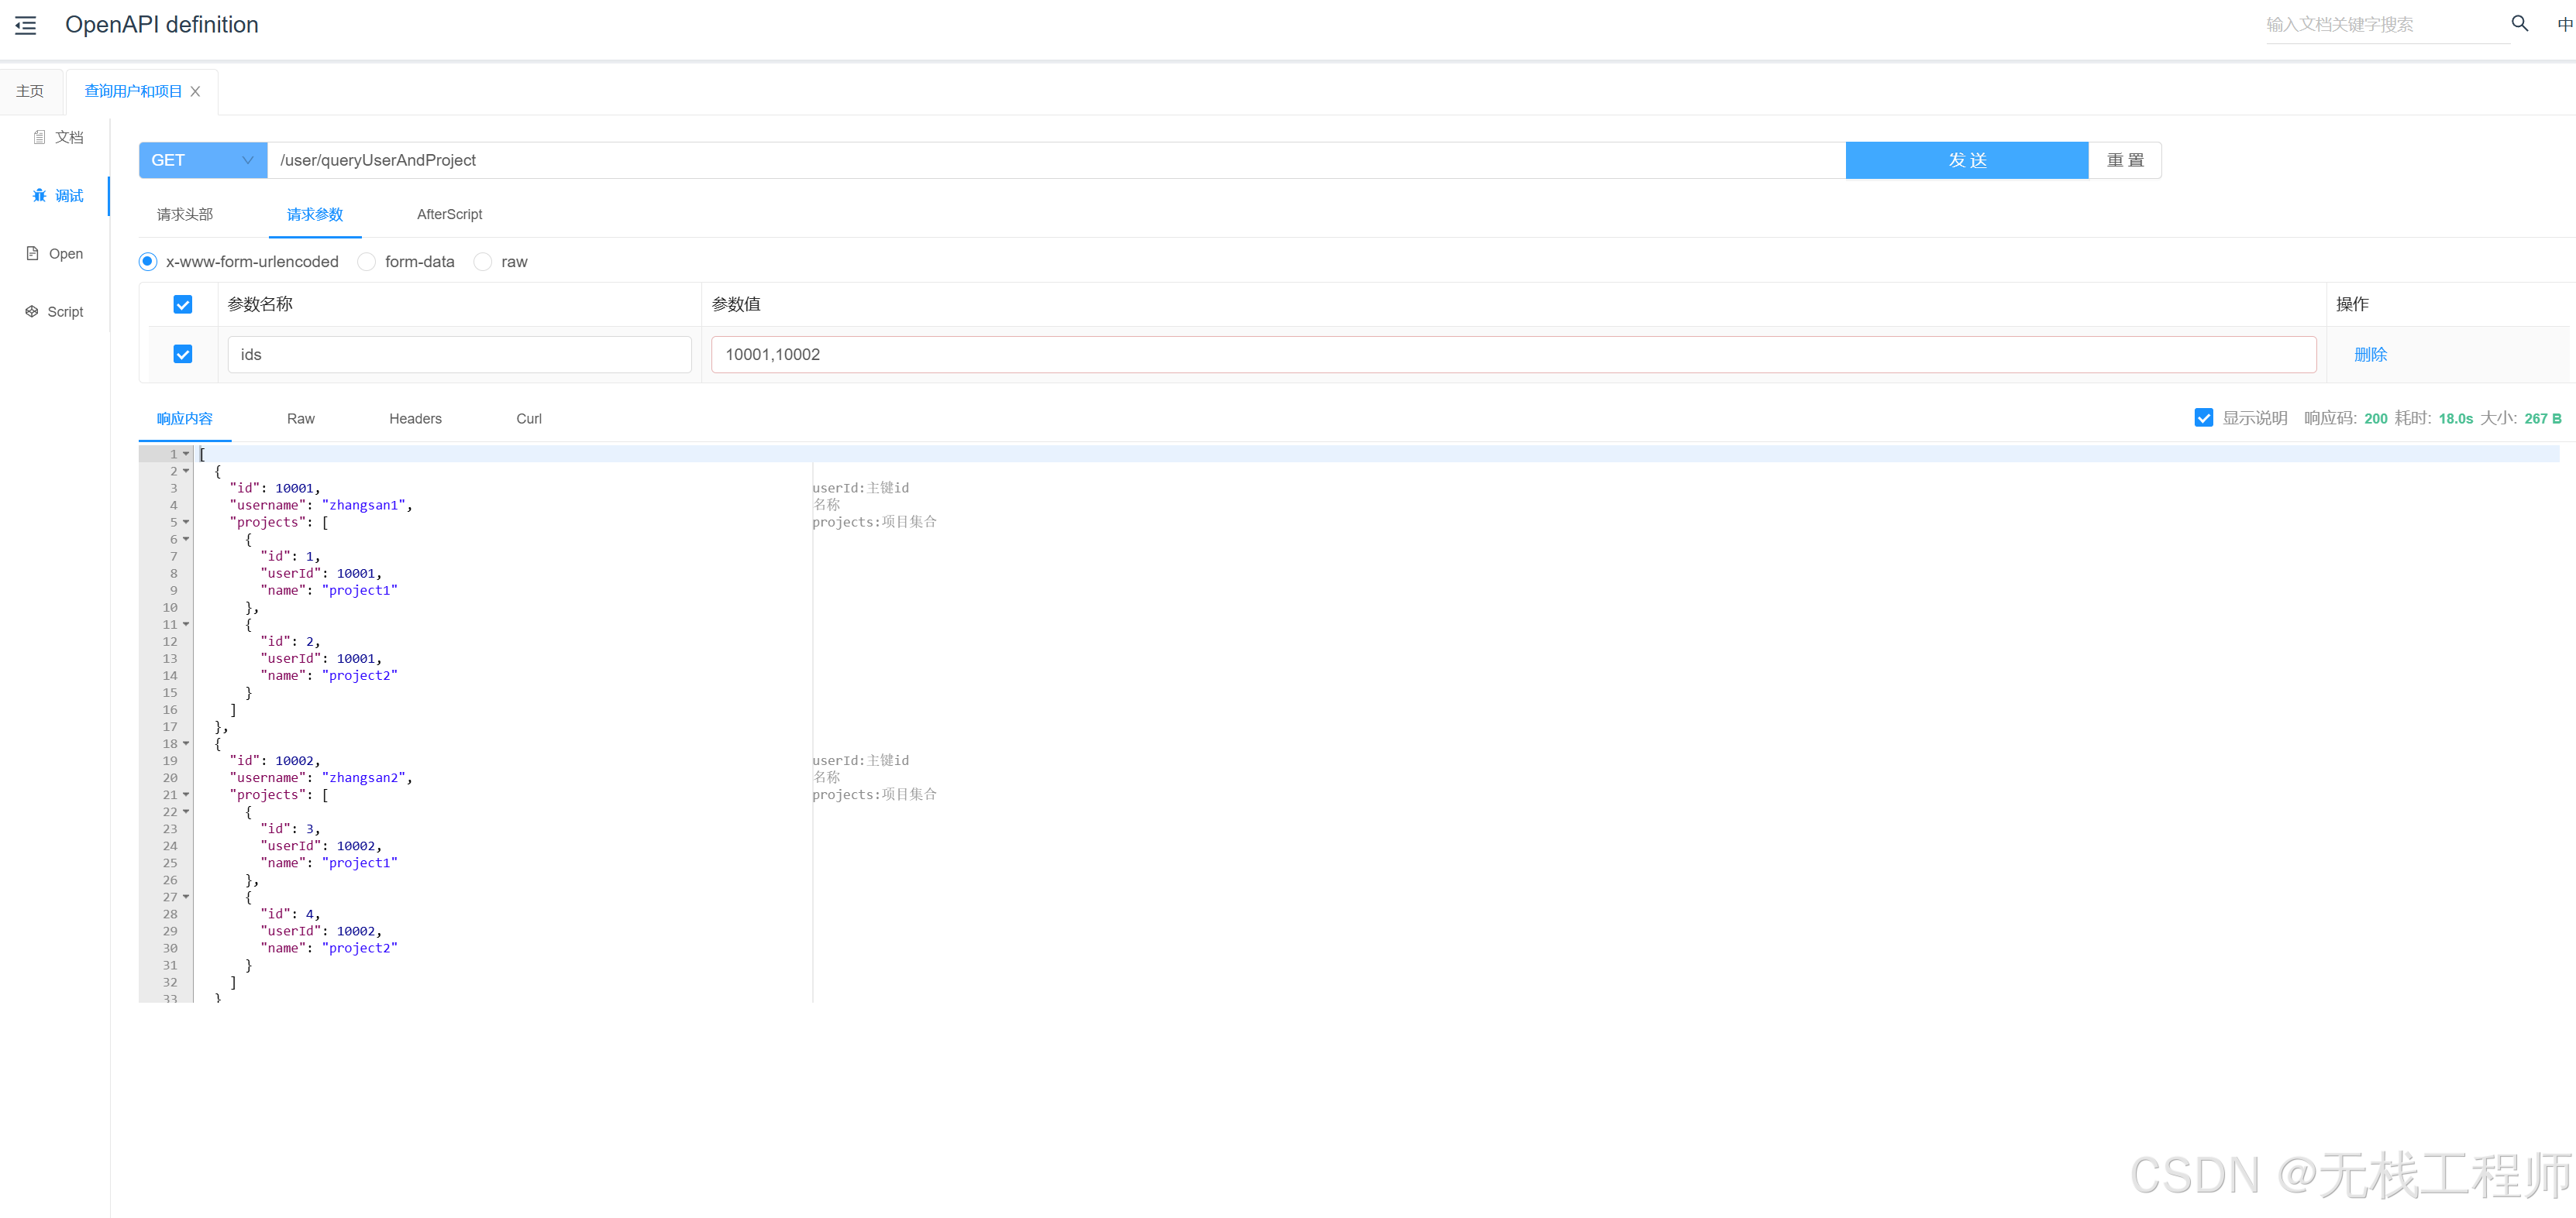Click the 参数值 field with 10001,10002

[x=1512, y=355]
